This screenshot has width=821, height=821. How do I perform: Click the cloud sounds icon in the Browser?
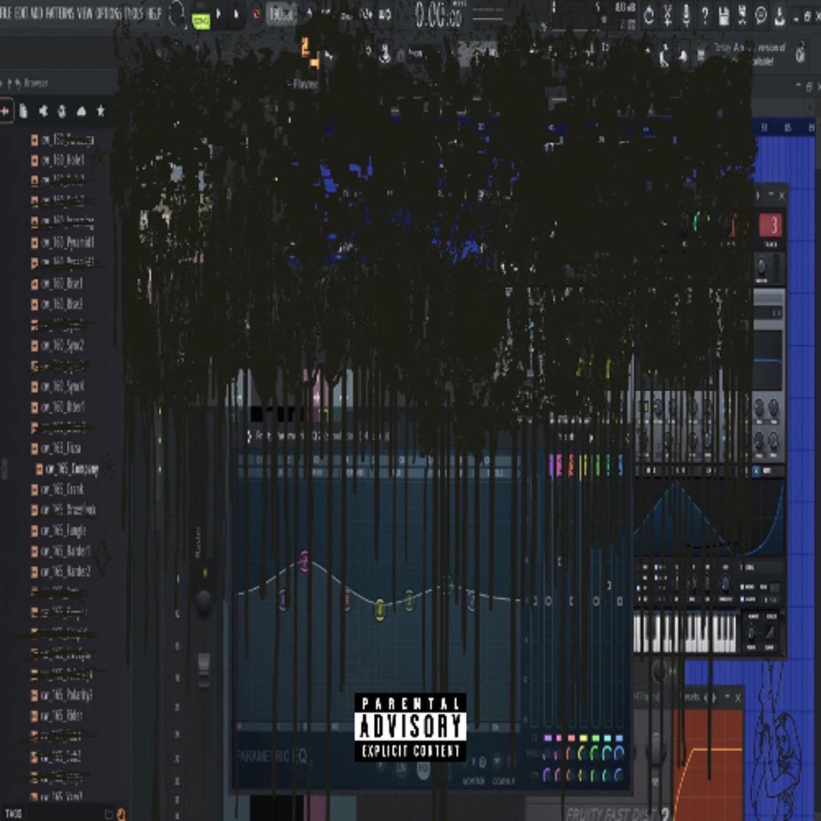click(81, 111)
